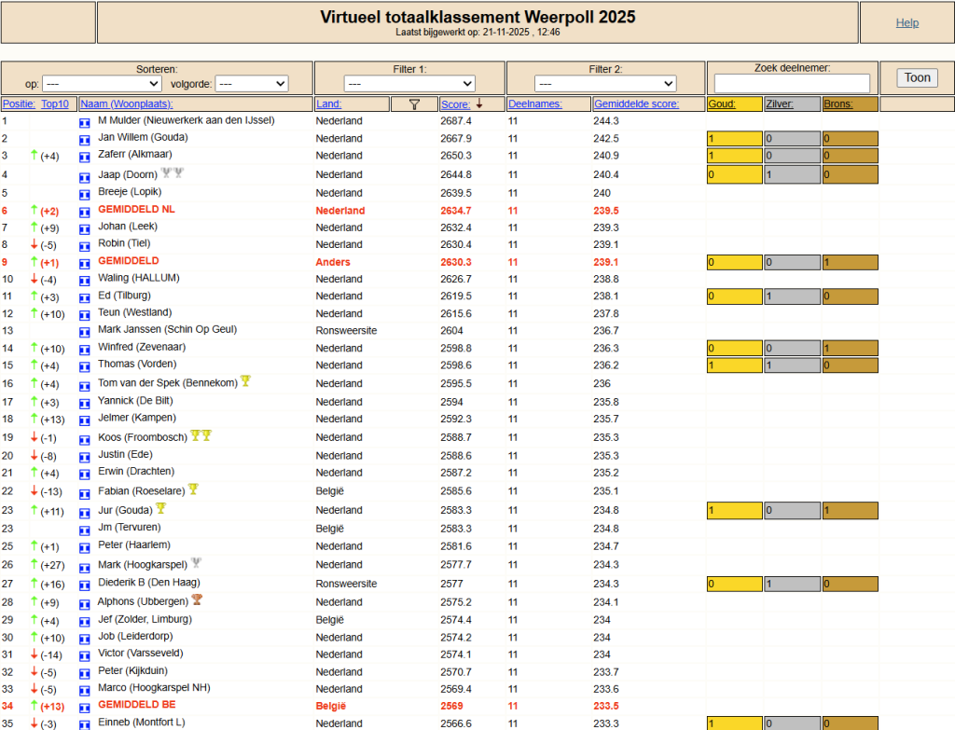This screenshot has height=730, width=955.
Task: Click the red sort arrow beside Score
Action: (479, 103)
